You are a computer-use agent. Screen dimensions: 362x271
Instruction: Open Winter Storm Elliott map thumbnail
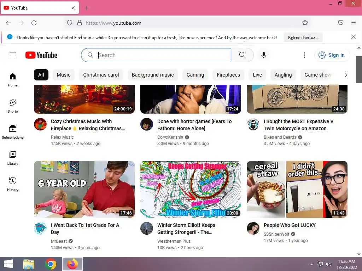coord(191,189)
